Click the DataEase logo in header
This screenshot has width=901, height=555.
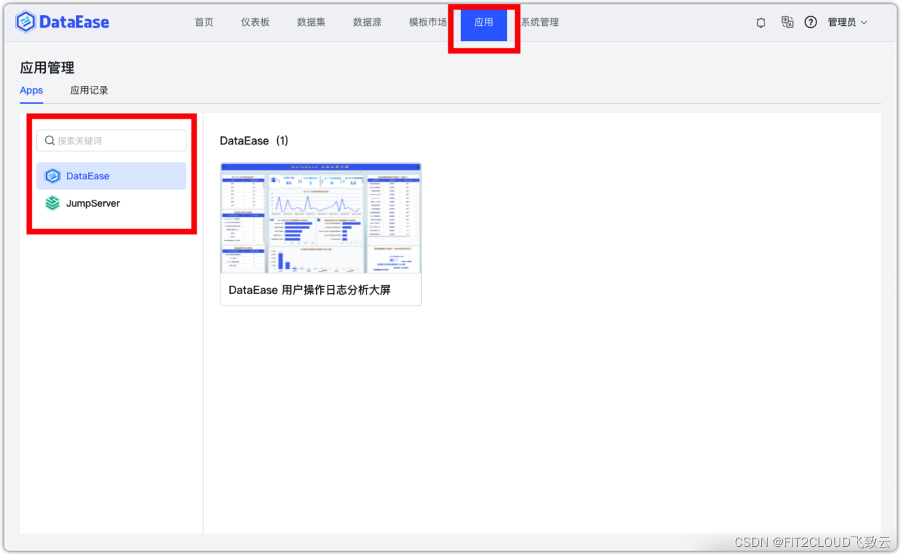pos(62,22)
